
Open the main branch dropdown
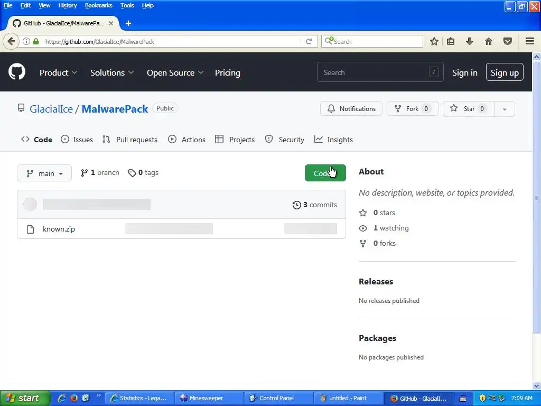click(44, 173)
